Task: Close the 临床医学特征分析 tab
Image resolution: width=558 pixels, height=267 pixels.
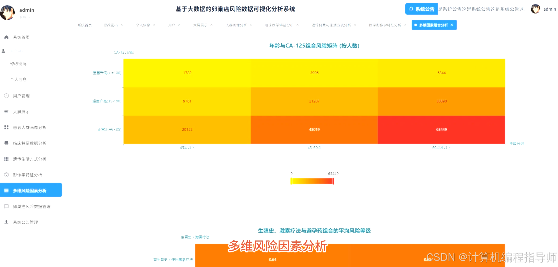Action: tap(298, 25)
